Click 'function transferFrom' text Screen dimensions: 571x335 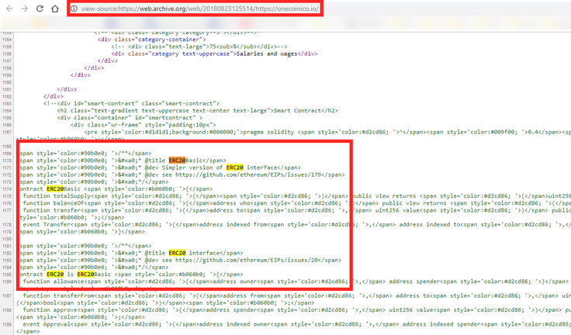point(58,295)
